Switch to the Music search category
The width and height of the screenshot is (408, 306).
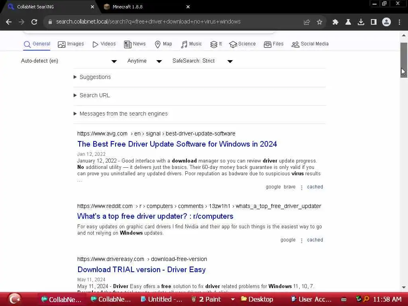pos(191,44)
